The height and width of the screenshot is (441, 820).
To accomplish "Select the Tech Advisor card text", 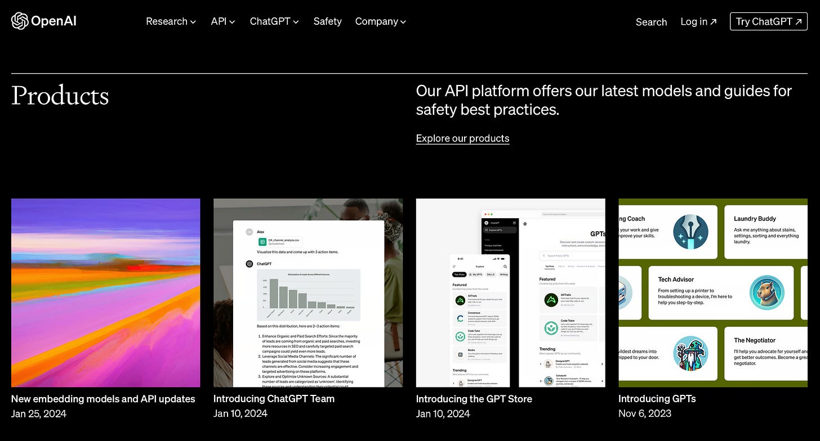I will click(x=695, y=290).
